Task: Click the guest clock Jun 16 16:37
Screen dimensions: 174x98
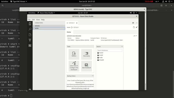Action: pyautogui.click(x=83, y=13)
